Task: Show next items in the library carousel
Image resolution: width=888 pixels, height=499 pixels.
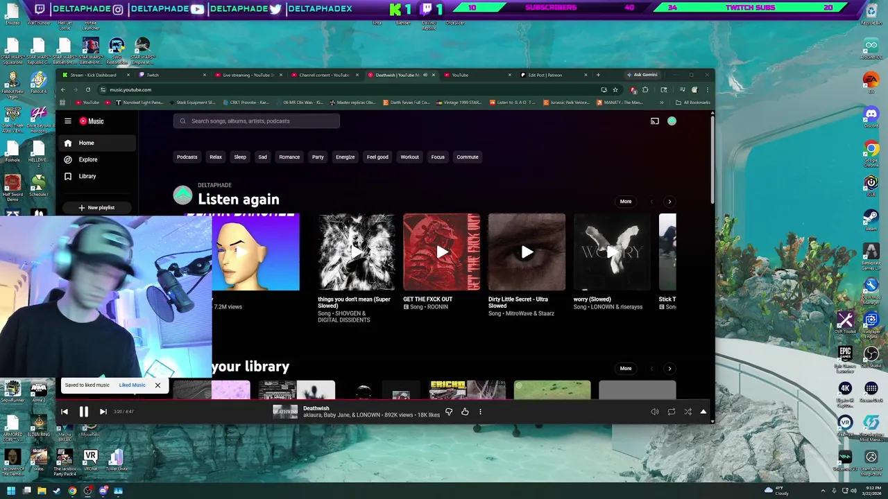Action: [669, 369]
